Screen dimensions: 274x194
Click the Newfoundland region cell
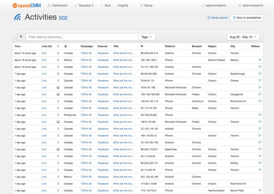point(216,191)
